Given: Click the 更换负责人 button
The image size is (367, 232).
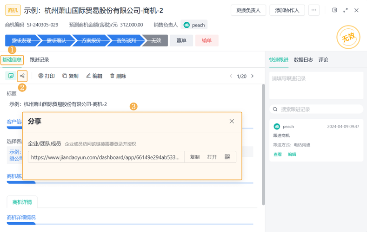Looking at the screenshot, I should click(248, 10).
